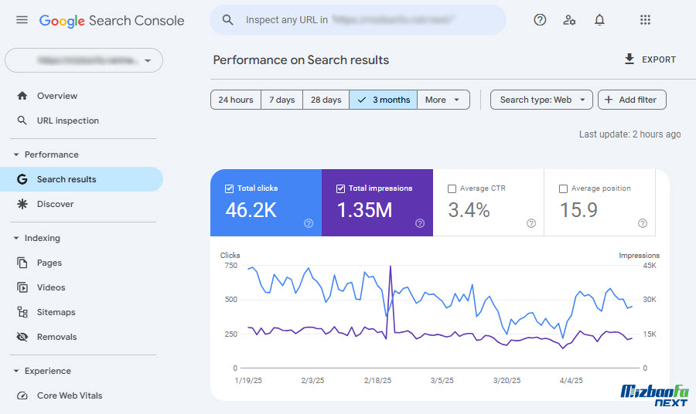
Task: Go to Sitemaps in the sidebar
Action: [56, 312]
